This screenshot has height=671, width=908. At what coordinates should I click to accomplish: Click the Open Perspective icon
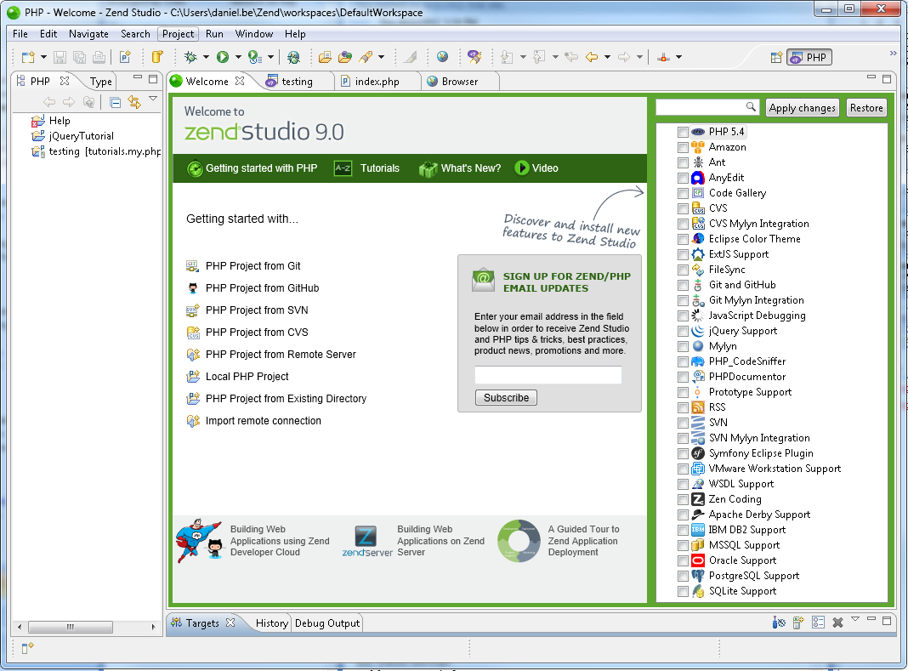point(775,58)
